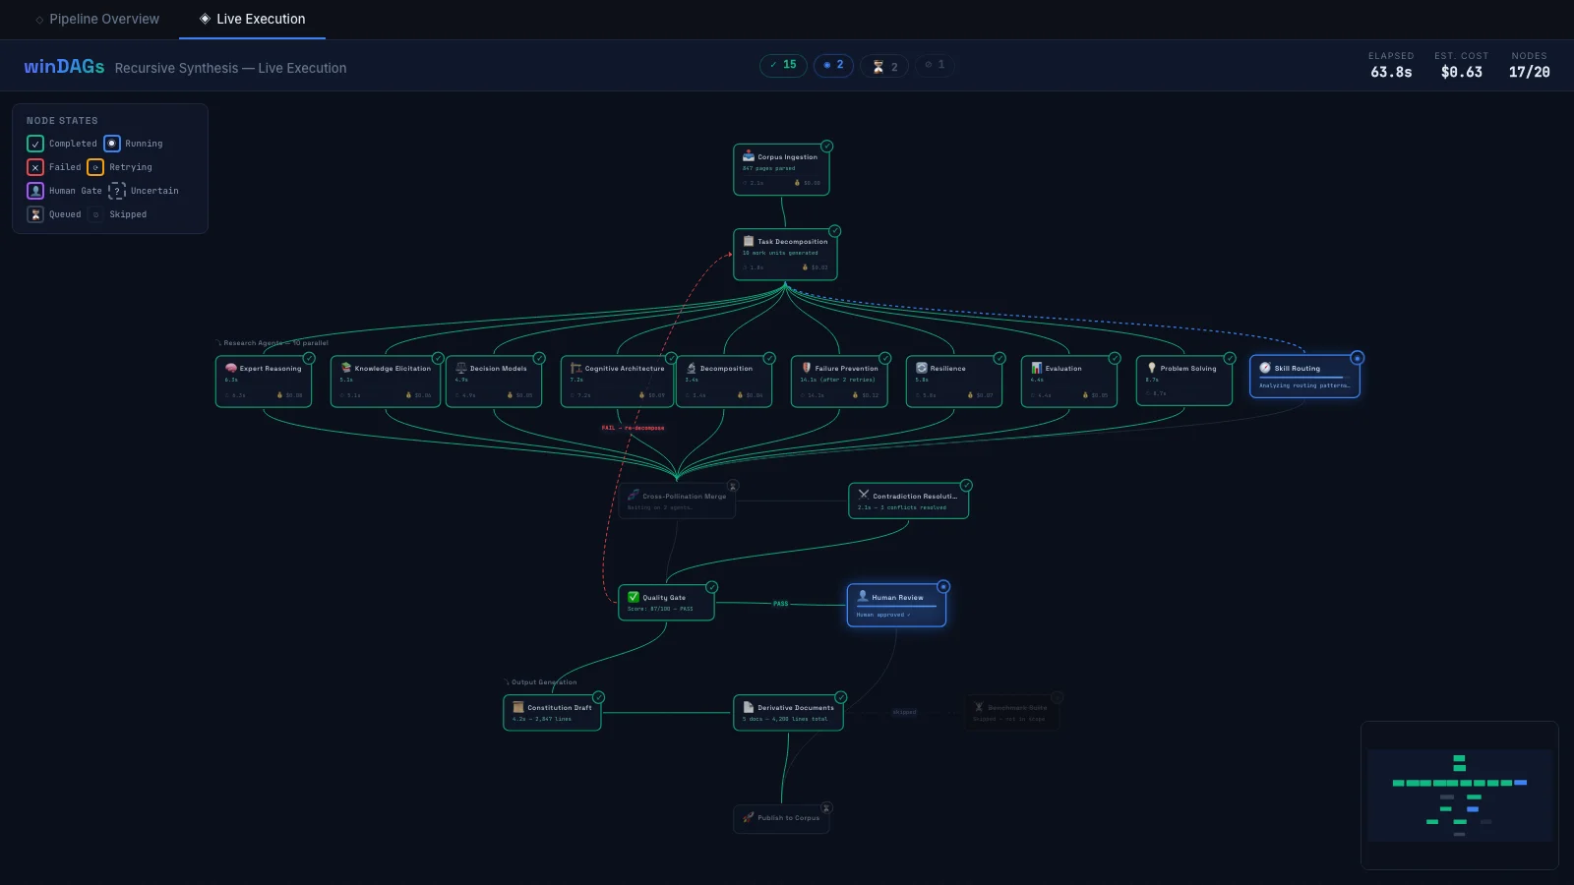Click the running status badge on Skill Routing

tap(1357, 358)
